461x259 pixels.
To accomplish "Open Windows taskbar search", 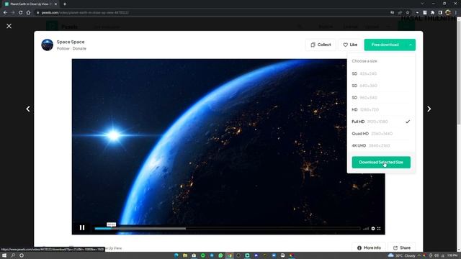I will tap(13, 255).
